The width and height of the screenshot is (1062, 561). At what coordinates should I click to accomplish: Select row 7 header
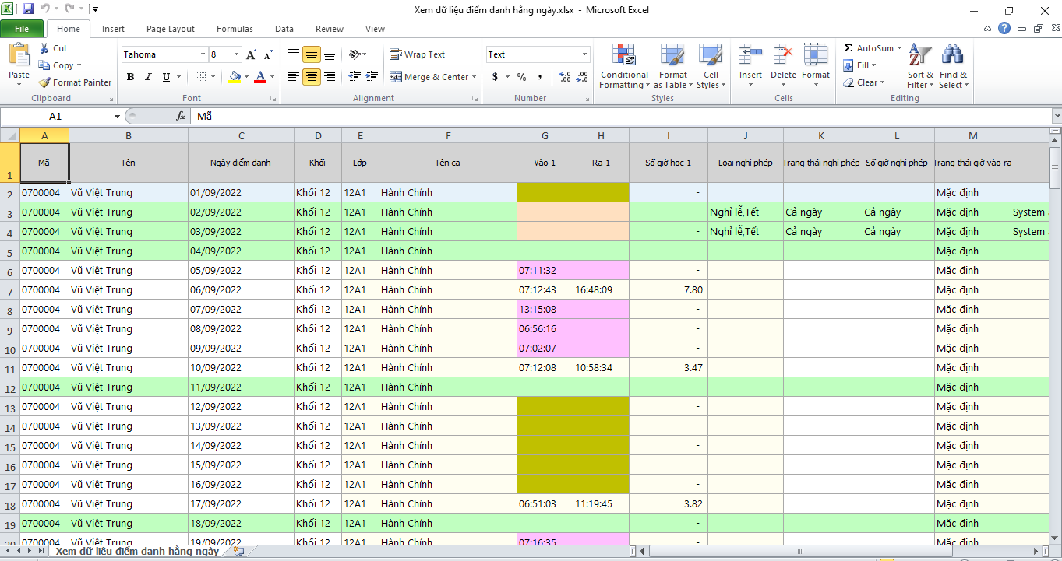[9, 289]
